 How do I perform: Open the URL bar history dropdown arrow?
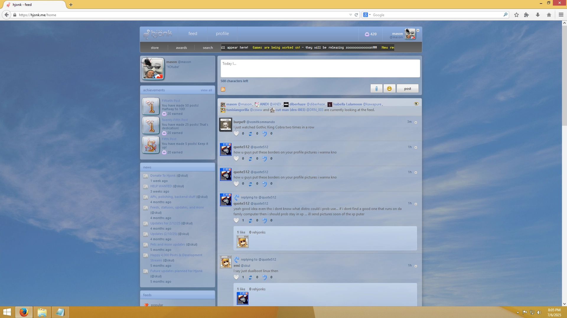click(350, 15)
